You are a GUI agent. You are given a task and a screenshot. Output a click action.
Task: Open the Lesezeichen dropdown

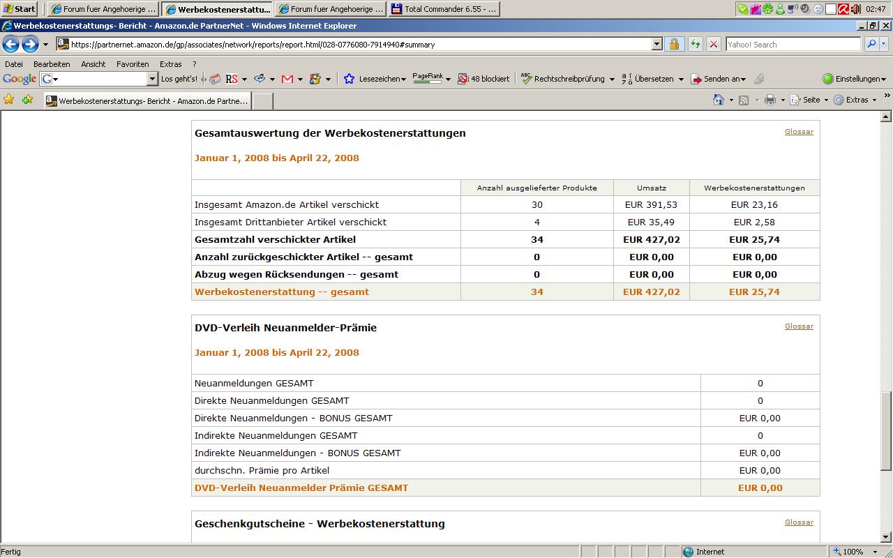(x=382, y=79)
